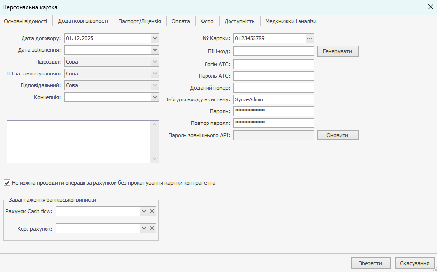Image resolution: width=437 pixels, height=272 pixels.
Task: Click the Оновити API password button
Action: point(338,135)
